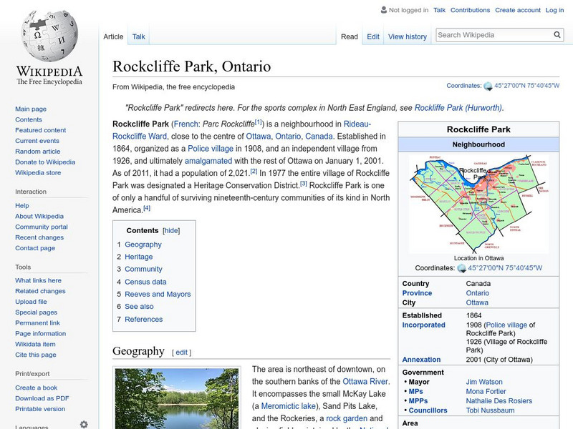
Task: Open the Police village link in intro paragraph
Action: pos(211,149)
